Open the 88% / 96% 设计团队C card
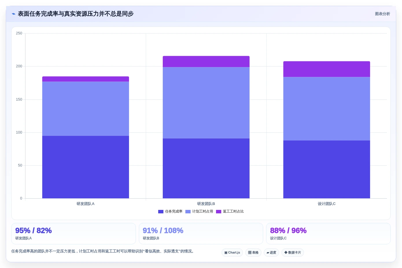This screenshot has height=268, width=402. pyautogui.click(x=328, y=234)
